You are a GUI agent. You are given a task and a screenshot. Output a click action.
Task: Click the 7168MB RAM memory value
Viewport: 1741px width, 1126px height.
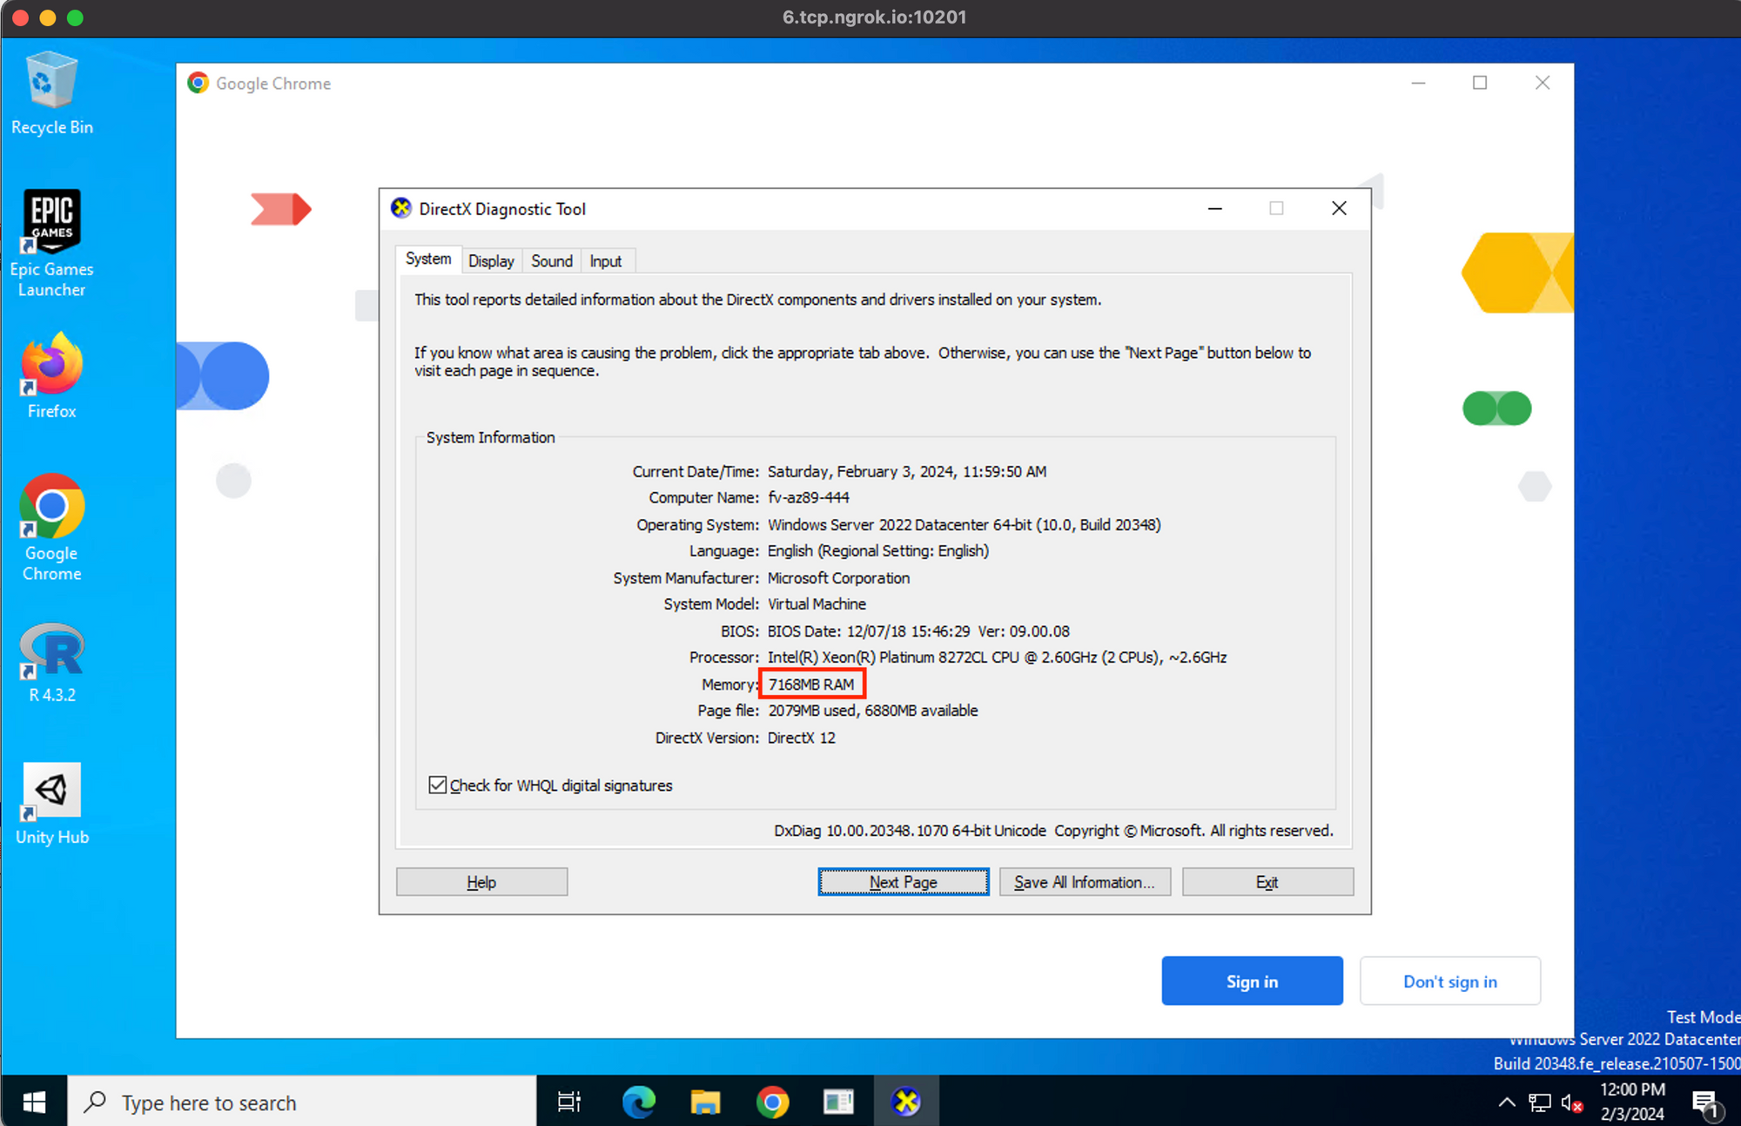point(811,684)
